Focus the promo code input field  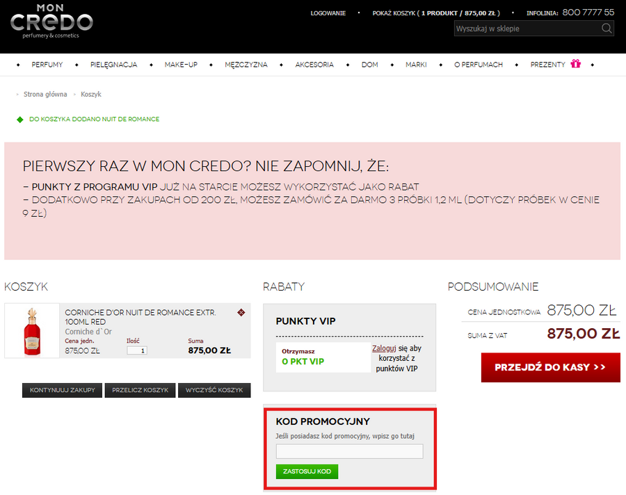coord(349,451)
